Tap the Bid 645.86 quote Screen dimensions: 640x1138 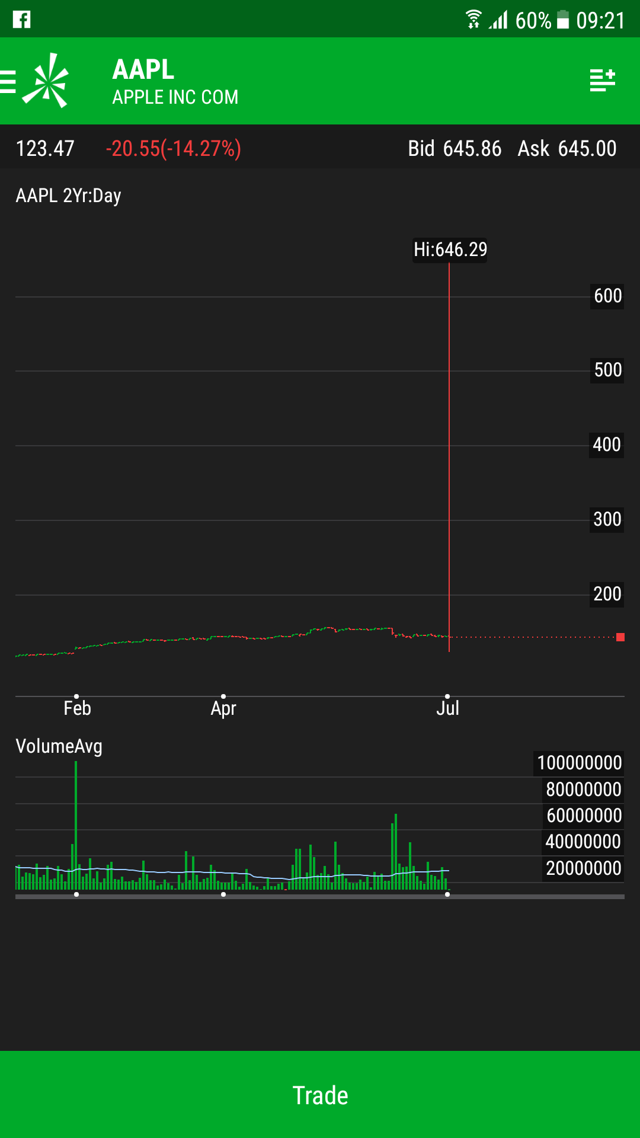[x=455, y=148]
